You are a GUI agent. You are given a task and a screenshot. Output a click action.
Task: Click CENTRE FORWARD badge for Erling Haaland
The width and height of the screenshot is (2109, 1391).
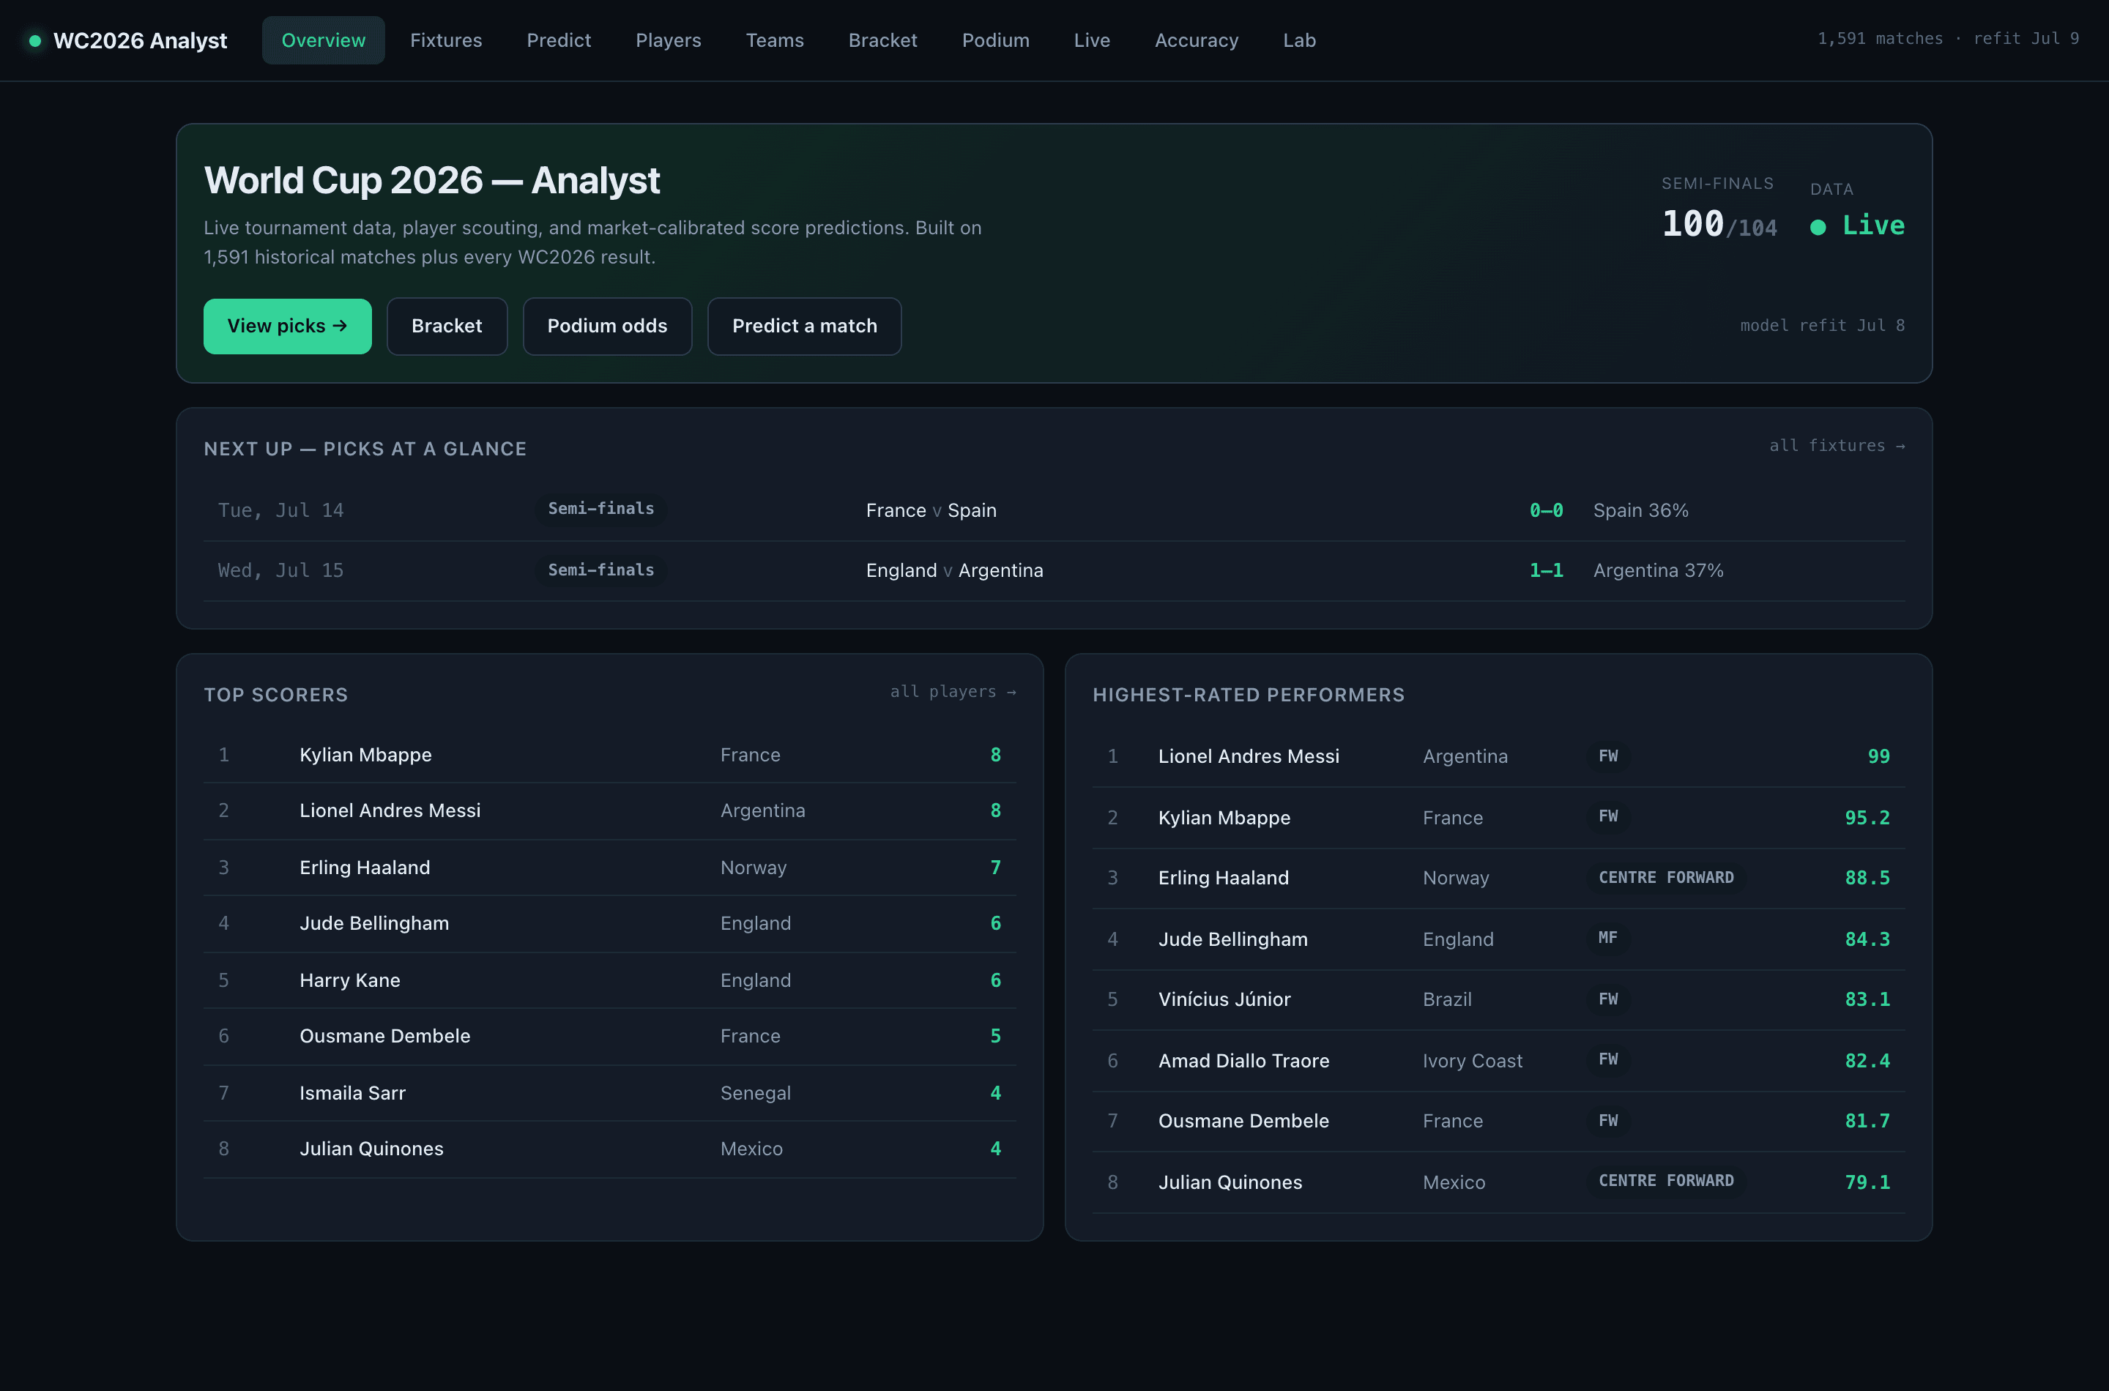tap(1665, 877)
